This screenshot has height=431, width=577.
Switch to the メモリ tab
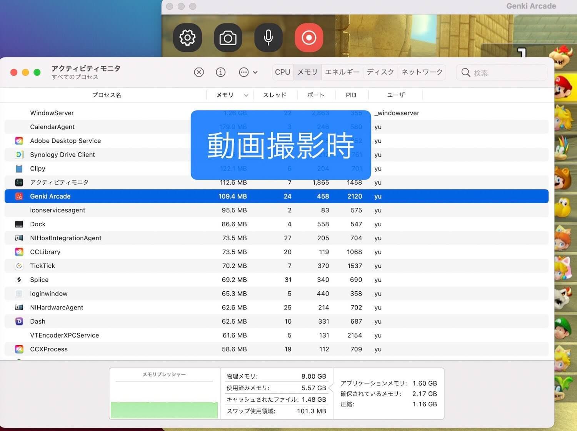(307, 72)
